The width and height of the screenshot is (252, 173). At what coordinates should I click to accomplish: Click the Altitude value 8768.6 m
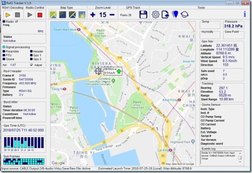[x=223, y=53]
